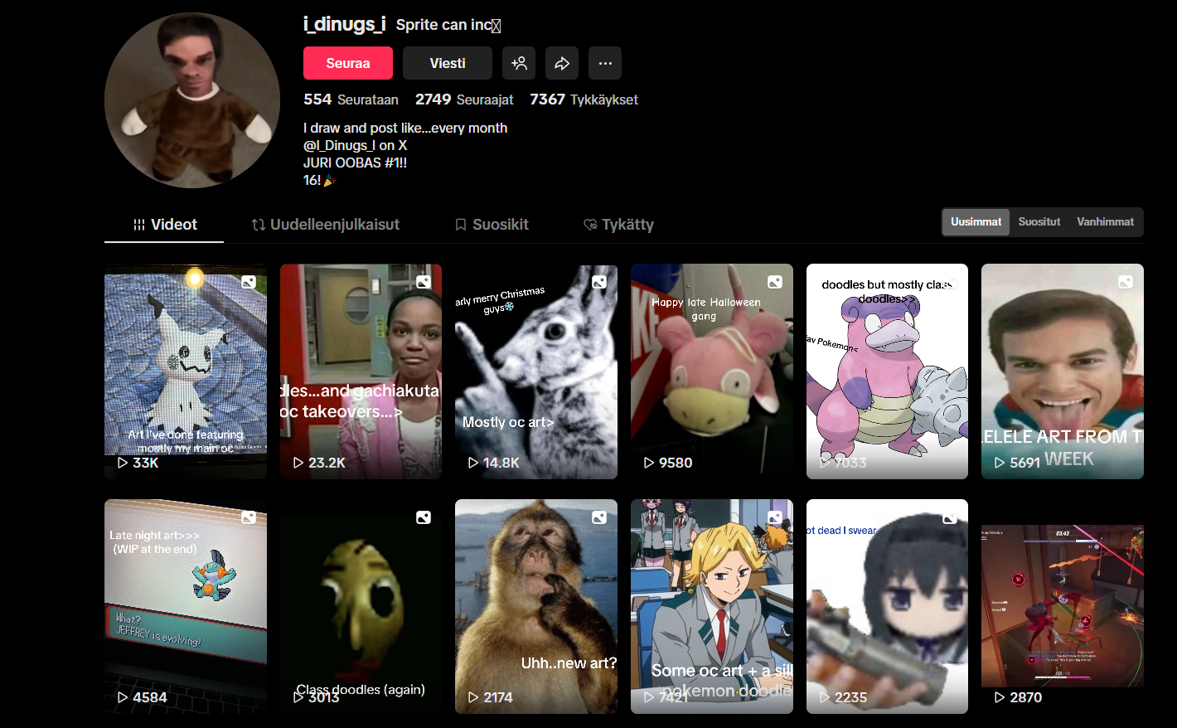This screenshot has height=728, width=1177.
Task: Open the Uudelleenjulkaisut tab
Action: (x=326, y=225)
